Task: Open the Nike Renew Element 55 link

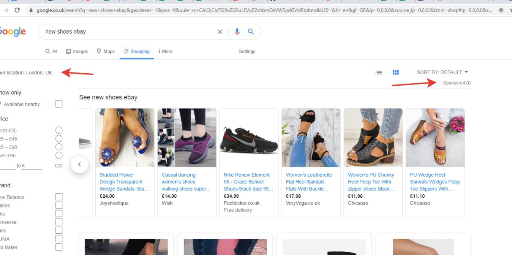Action: tap(248, 182)
